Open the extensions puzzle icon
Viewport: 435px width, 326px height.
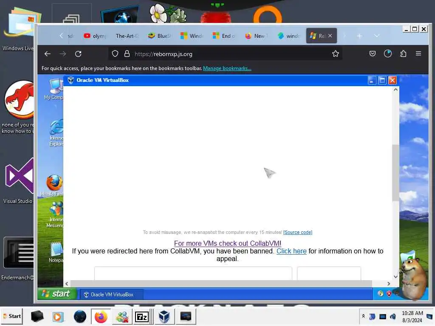(x=403, y=53)
